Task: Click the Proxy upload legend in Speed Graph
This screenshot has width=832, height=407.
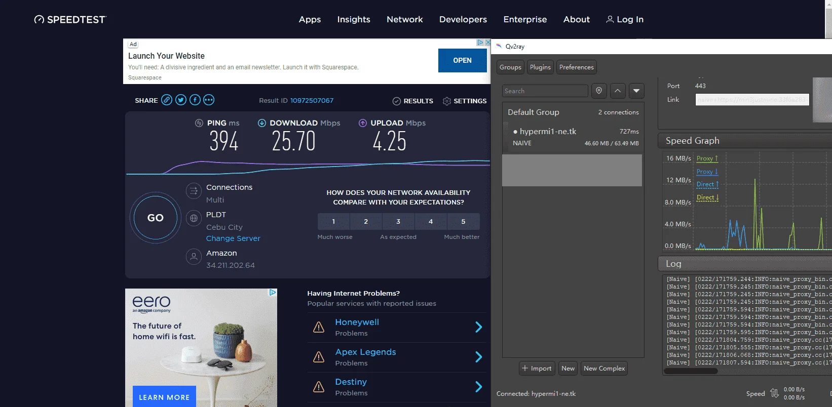Action: 707,158
